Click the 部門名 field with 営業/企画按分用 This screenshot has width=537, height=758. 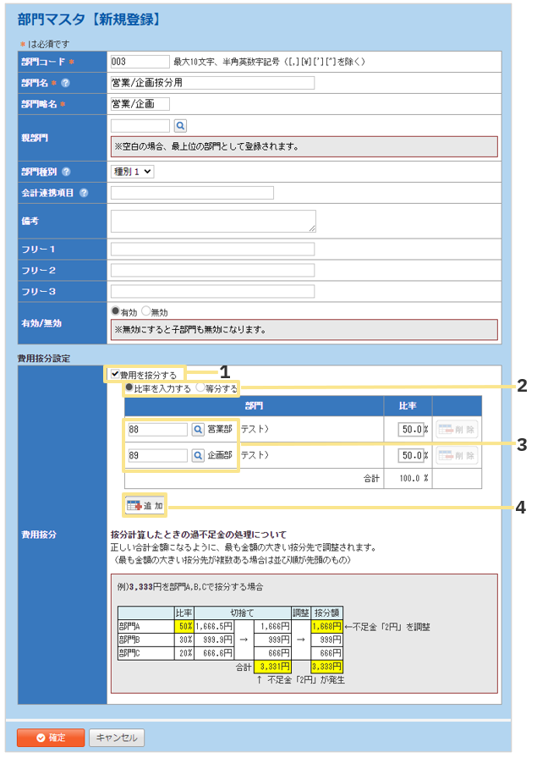point(212,83)
